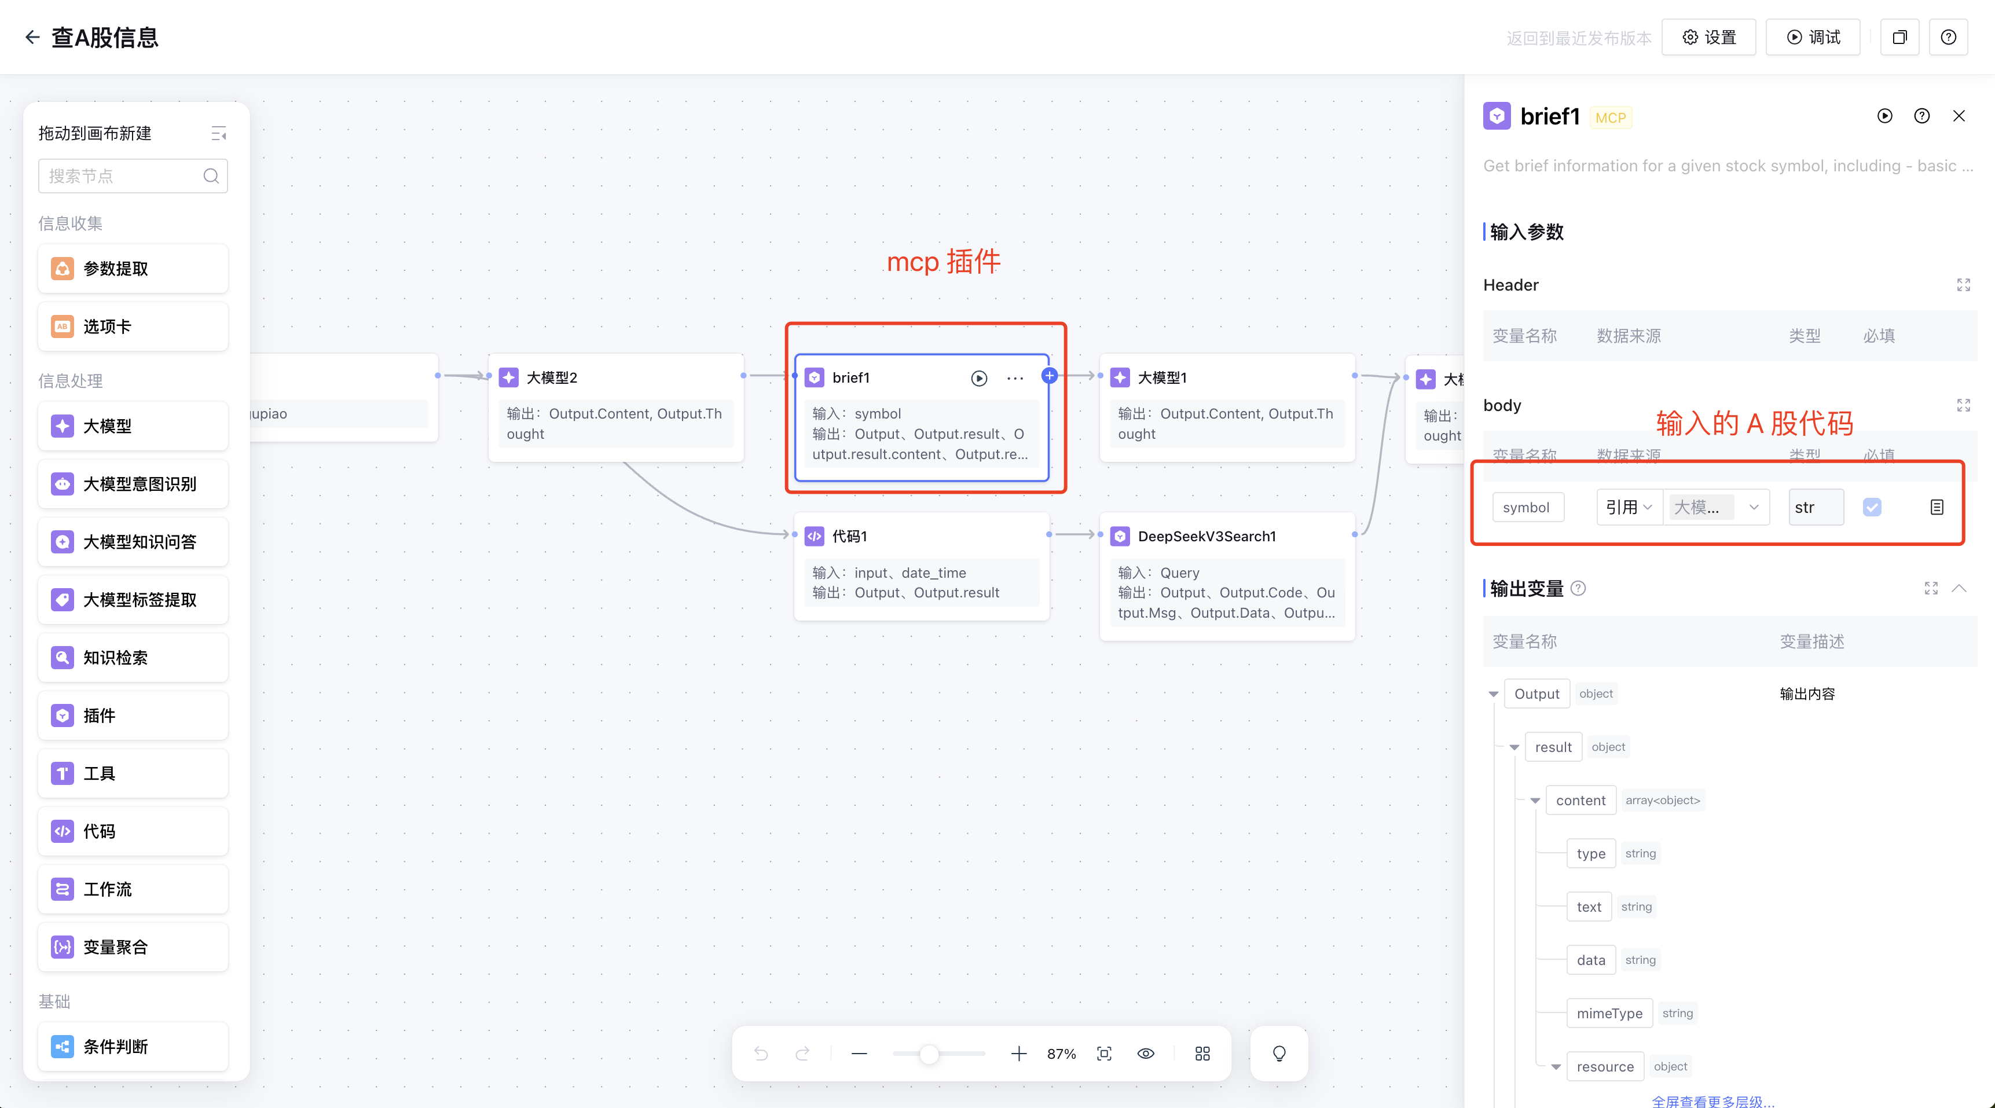Click the run icon on brief1 node
This screenshot has width=1995, height=1108.
click(979, 378)
